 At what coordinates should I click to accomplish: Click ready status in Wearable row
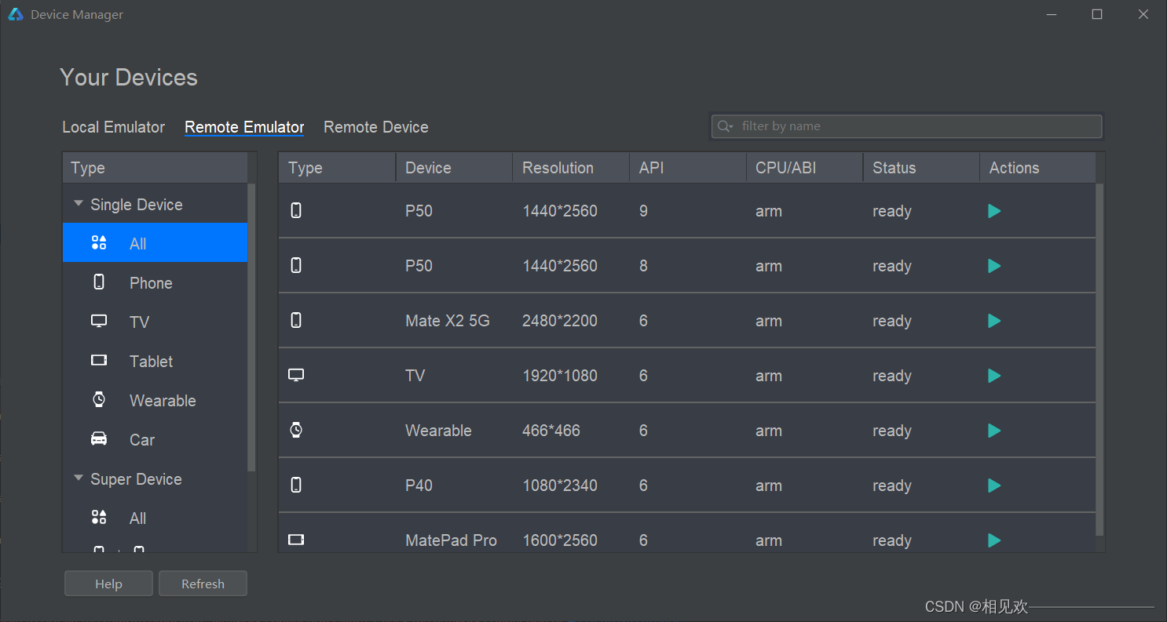[892, 431]
